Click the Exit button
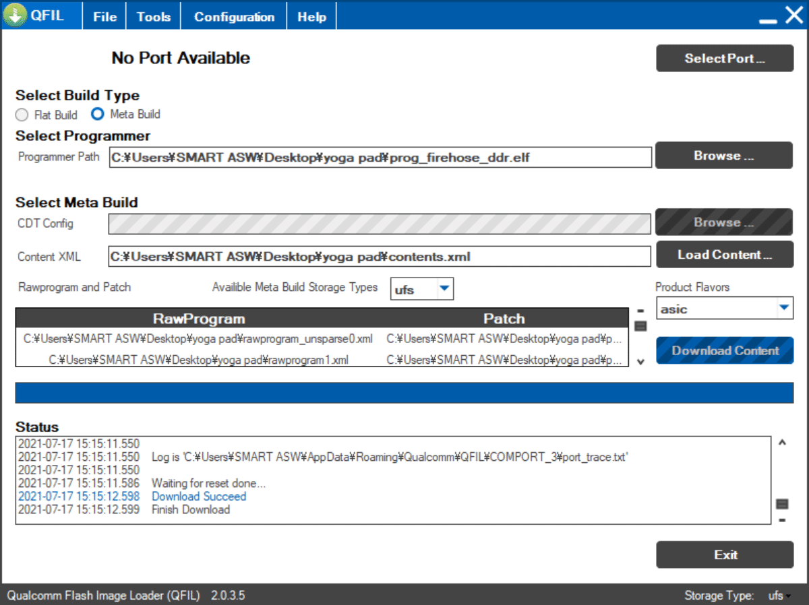This screenshot has height=605, width=809. pyautogui.click(x=725, y=554)
